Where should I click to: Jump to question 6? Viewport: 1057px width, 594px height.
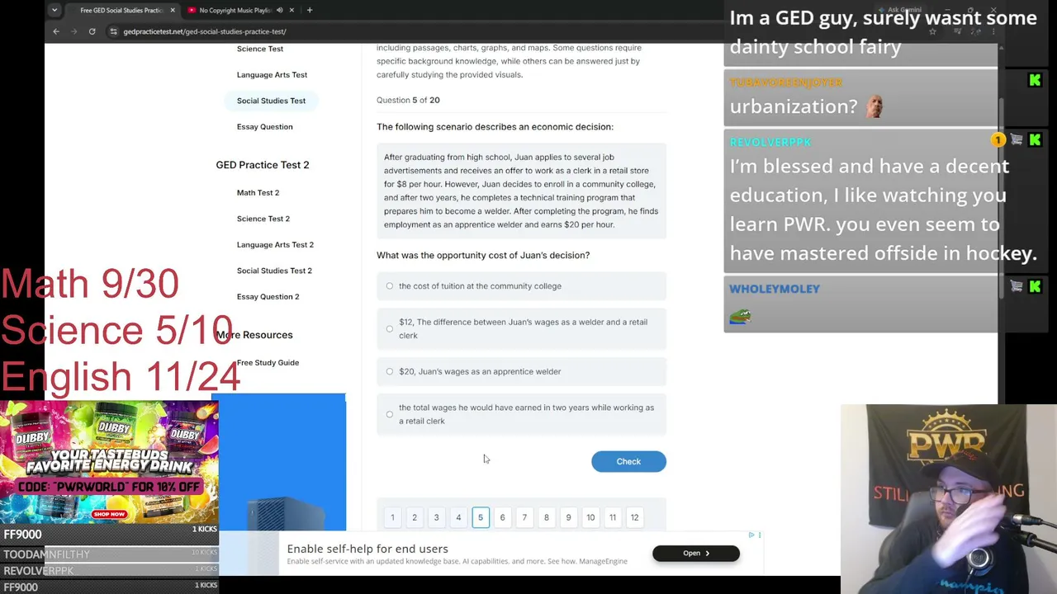(x=502, y=517)
